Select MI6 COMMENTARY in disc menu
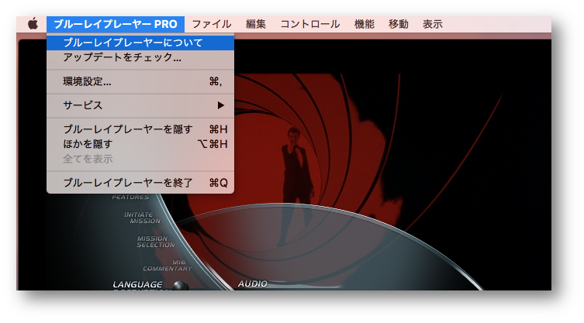The width and height of the screenshot is (584, 323). 168,266
